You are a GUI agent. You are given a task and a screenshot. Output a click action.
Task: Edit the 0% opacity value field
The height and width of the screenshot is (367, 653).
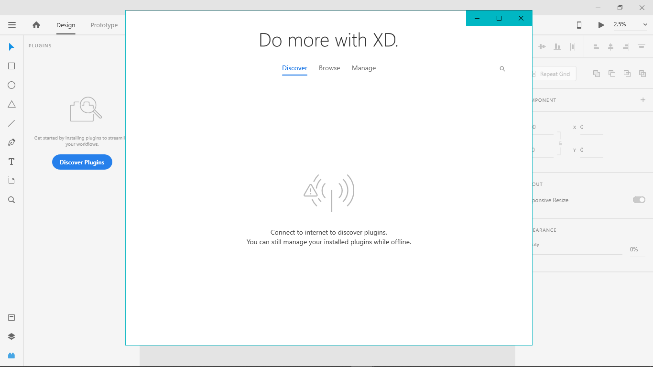pyautogui.click(x=637, y=249)
